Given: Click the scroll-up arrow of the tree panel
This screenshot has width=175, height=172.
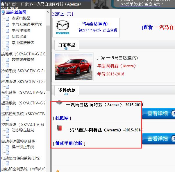Looking at the screenshot, I should coord(48,12).
